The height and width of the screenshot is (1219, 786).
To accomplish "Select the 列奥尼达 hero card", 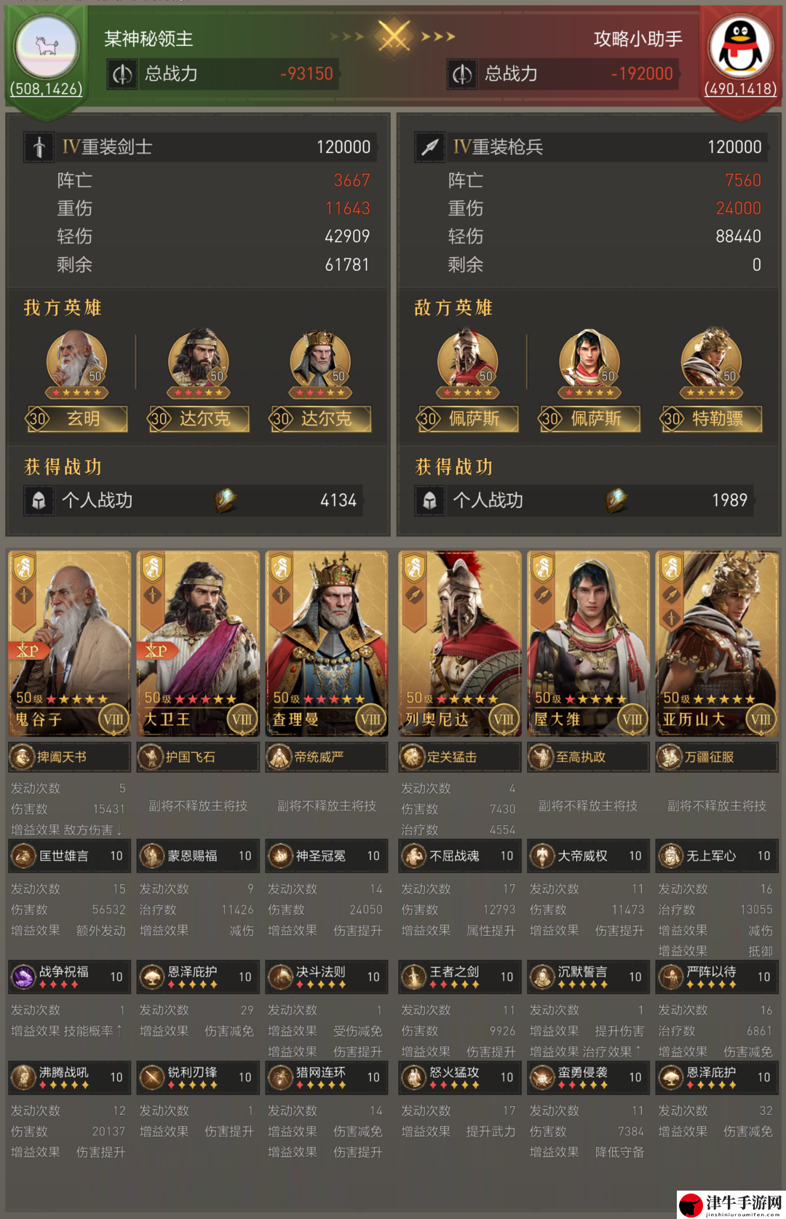I will click(460, 644).
